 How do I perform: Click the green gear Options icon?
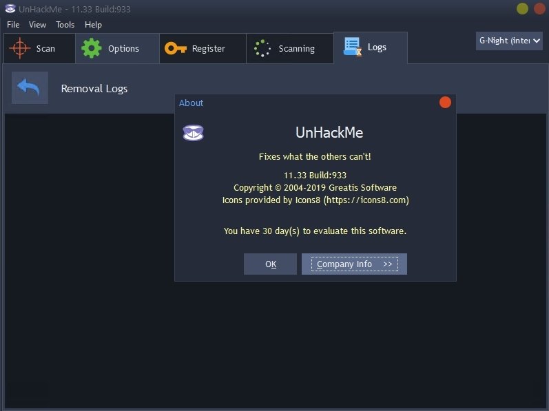point(92,48)
